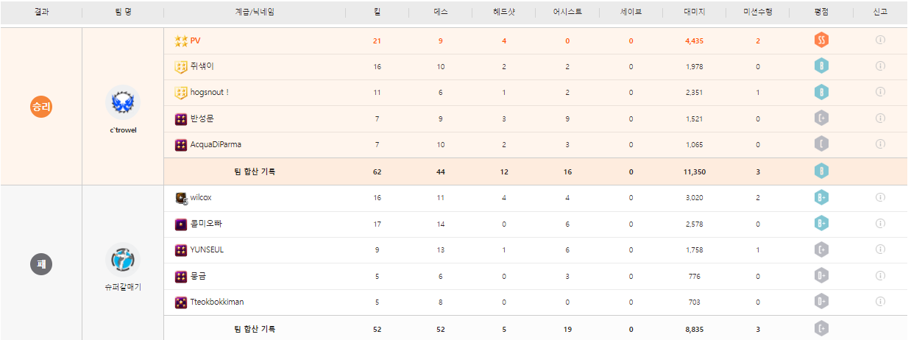Click the rank icon beside YUNSEUL
The width and height of the screenshot is (911, 340).
click(x=180, y=250)
